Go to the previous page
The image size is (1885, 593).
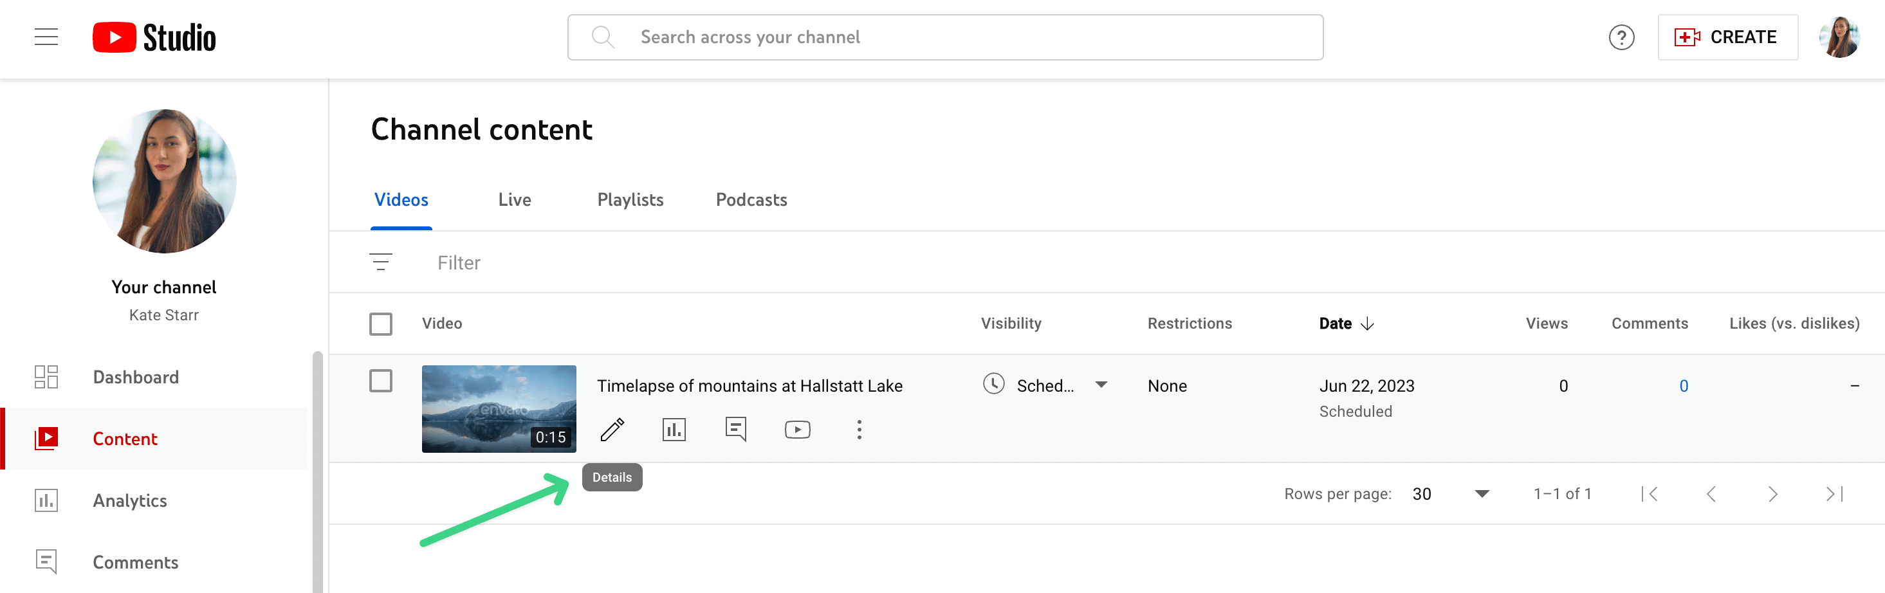pos(1711,495)
